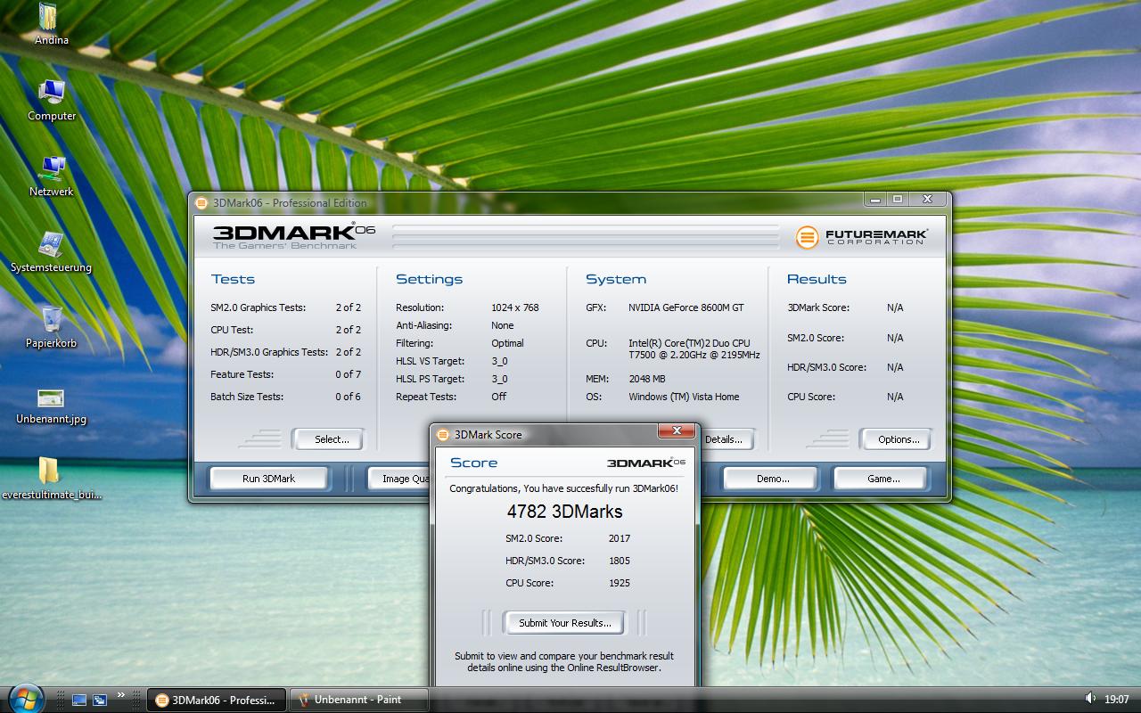1141x713 pixels.
Task: Click the Filtering Optimal value
Action: pyautogui.click(x=507, y=343)
